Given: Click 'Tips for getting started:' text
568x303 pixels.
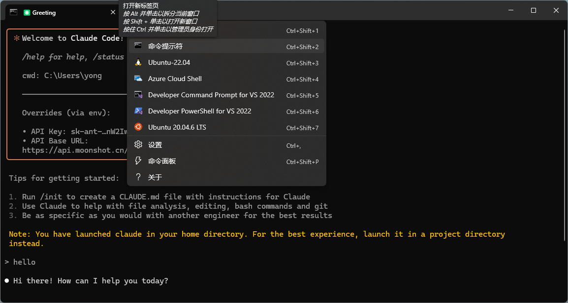Looking at the screenshot, I should [64, 178].
